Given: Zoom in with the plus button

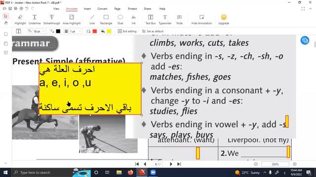Looking at the screenshot, I should (x=295, y=164).
